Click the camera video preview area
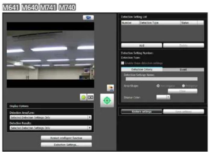 [50, 55]
